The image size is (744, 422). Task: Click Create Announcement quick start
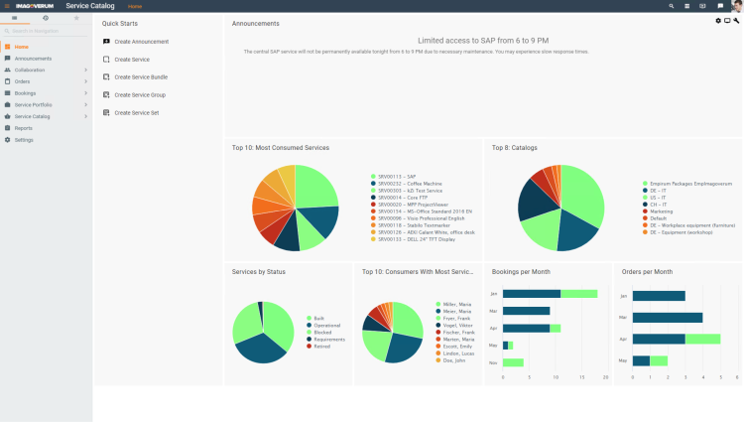[x=141, y=42]
